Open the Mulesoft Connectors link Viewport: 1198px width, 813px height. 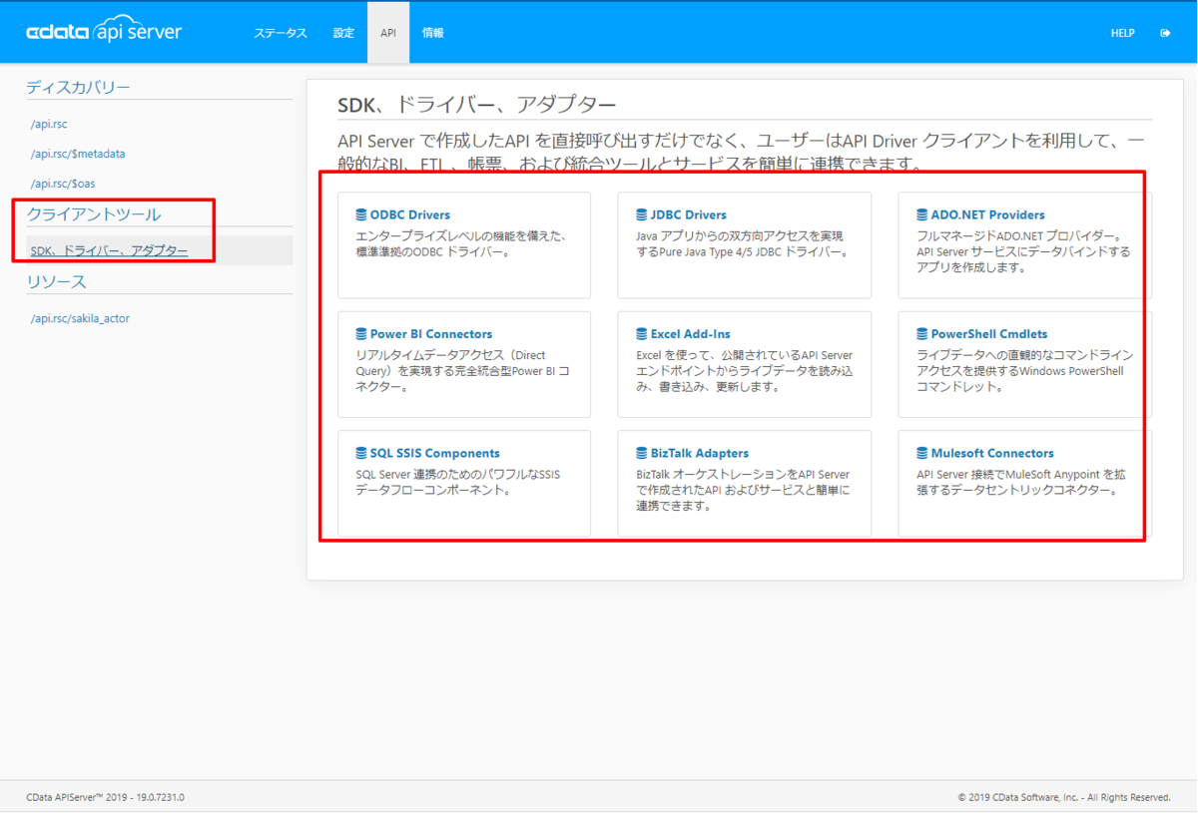click(x=992, y=453)
